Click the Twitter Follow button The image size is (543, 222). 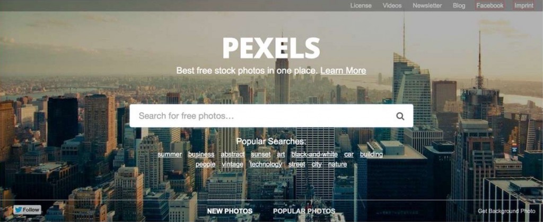pos(28,209)
